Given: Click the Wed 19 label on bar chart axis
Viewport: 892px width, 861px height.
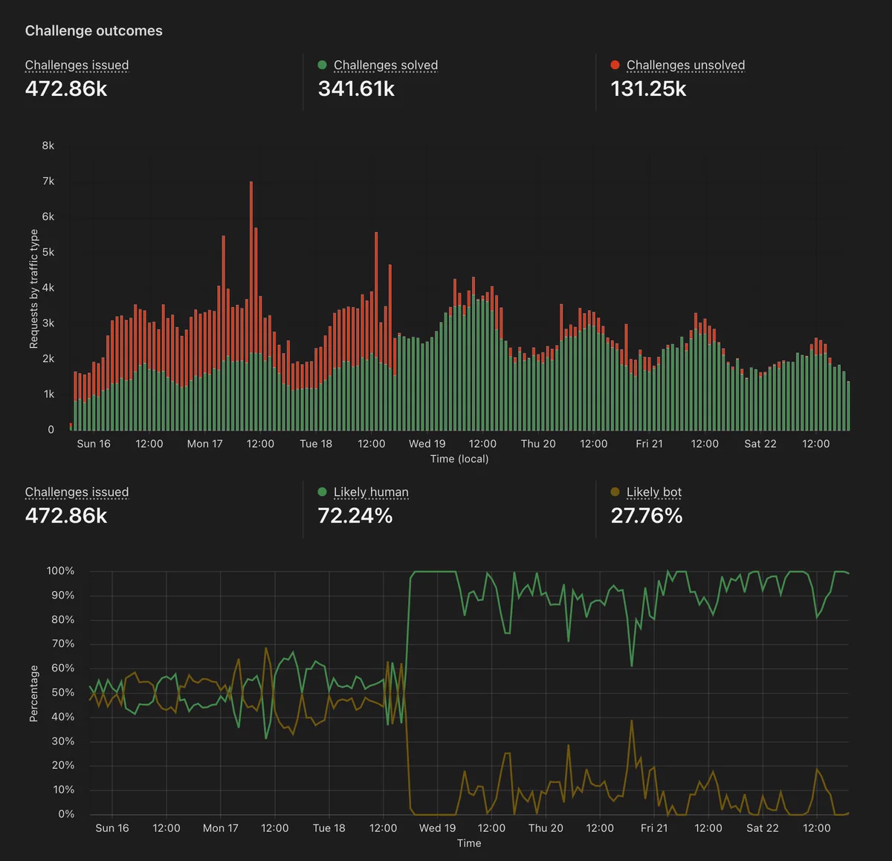Looking at the screenshot, I should (427, 443).
